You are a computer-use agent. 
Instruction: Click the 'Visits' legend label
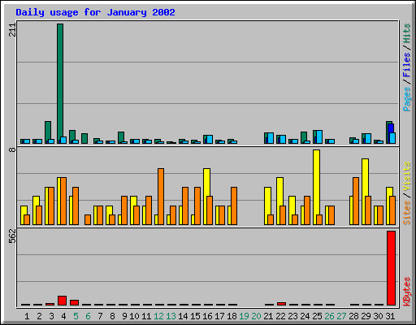click(406, 177)
